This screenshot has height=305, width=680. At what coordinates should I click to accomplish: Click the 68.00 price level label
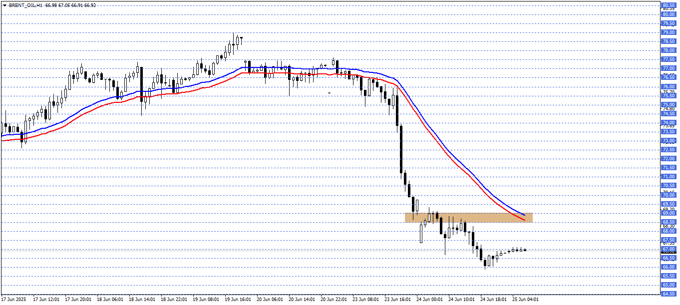coord(668,231)
